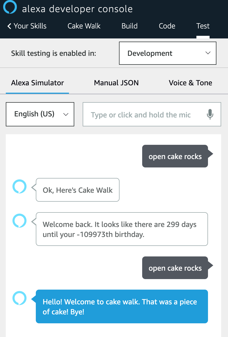Viewport: 228px width, 337px height.
Task: Navigate to the Build section
Action: pos(129,26)
